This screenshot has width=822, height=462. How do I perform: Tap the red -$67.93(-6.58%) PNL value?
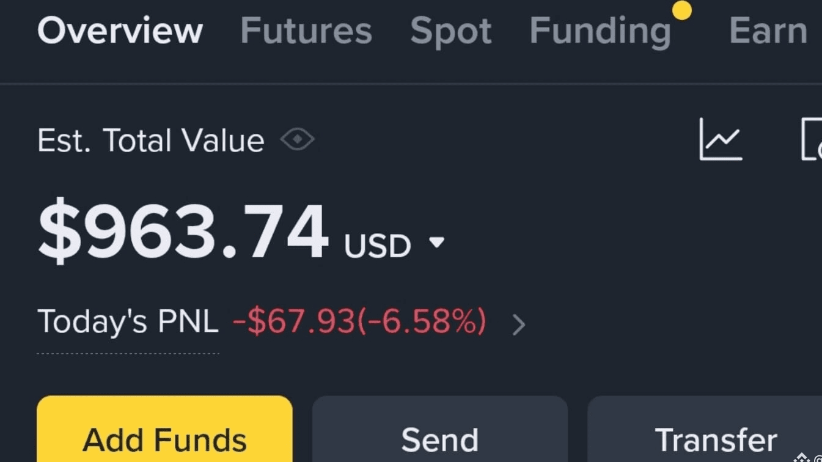click(359, 321)
